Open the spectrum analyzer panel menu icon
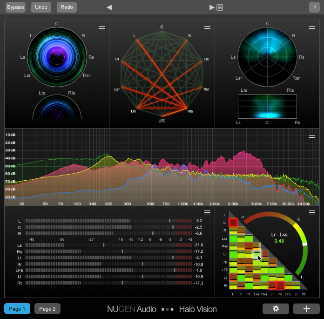Screen dimensions: 324x319 coord(312,136)
